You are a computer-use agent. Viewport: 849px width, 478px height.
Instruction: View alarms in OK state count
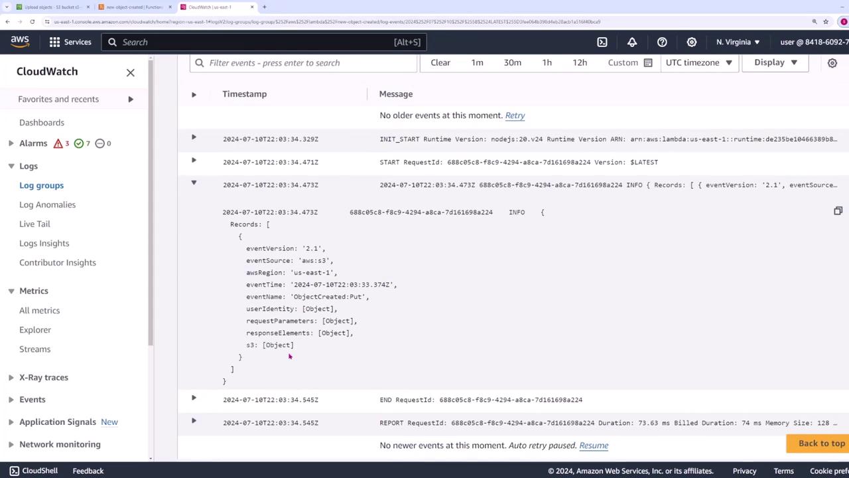(x=82, y=143)
